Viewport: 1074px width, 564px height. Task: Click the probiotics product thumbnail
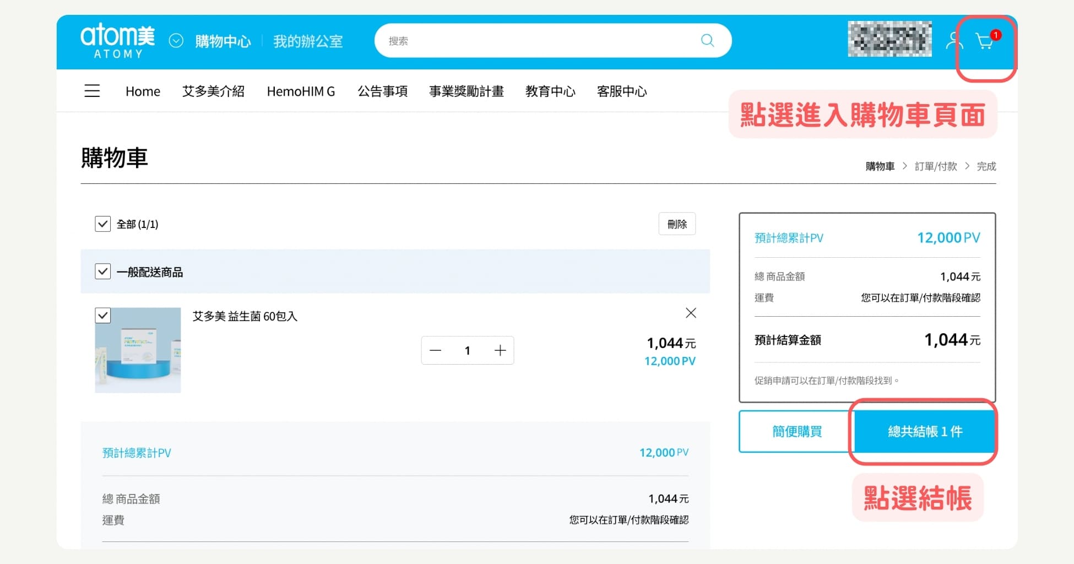(x=138, y=350)
